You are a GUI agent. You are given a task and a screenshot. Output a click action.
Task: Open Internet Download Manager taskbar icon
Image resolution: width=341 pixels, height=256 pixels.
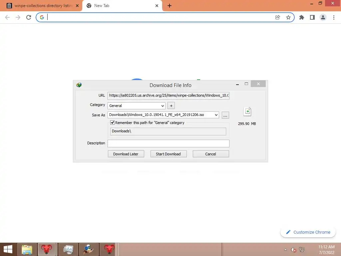point(89,249)
